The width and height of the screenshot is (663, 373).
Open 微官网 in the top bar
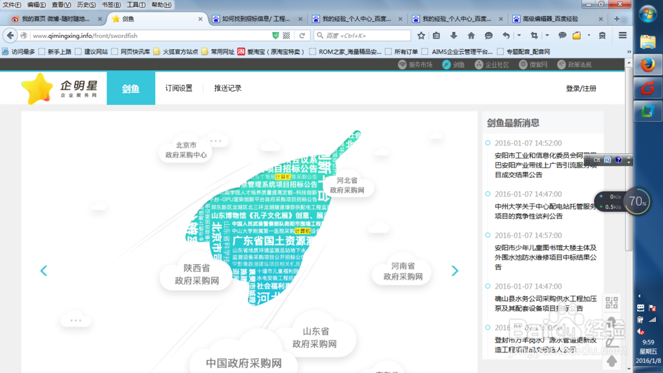[533, 64]
